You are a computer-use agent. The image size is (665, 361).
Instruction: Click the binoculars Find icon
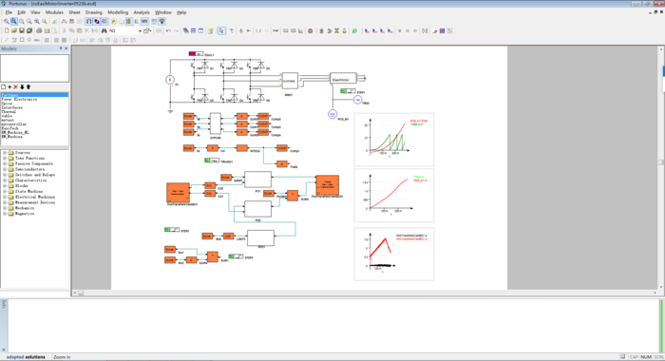pyautogui.click(x=104, y=31)
